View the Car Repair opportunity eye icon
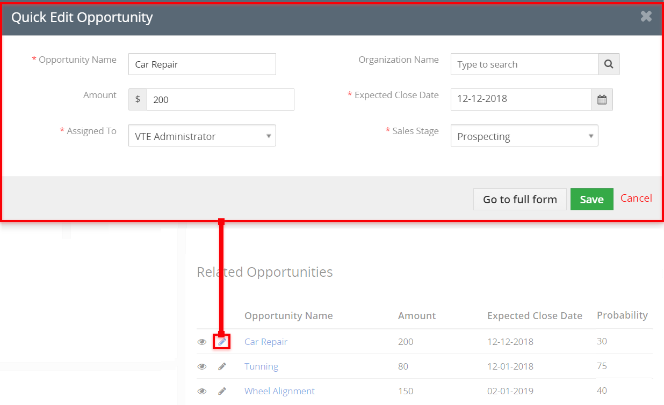 coord(202,342)
